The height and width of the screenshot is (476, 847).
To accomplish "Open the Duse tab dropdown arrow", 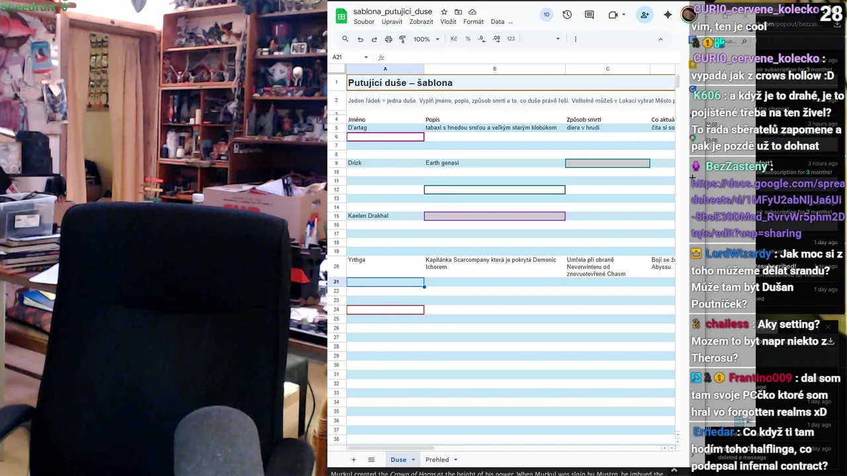I will pyautogui.click(x=413, y=459).
